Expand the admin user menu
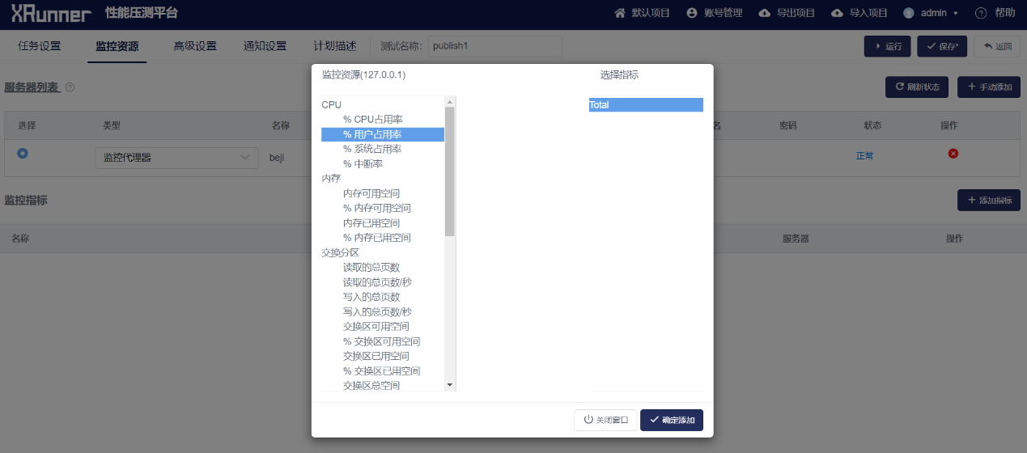1027x453 pixels. pyautogui.click(x=931, y=13)
